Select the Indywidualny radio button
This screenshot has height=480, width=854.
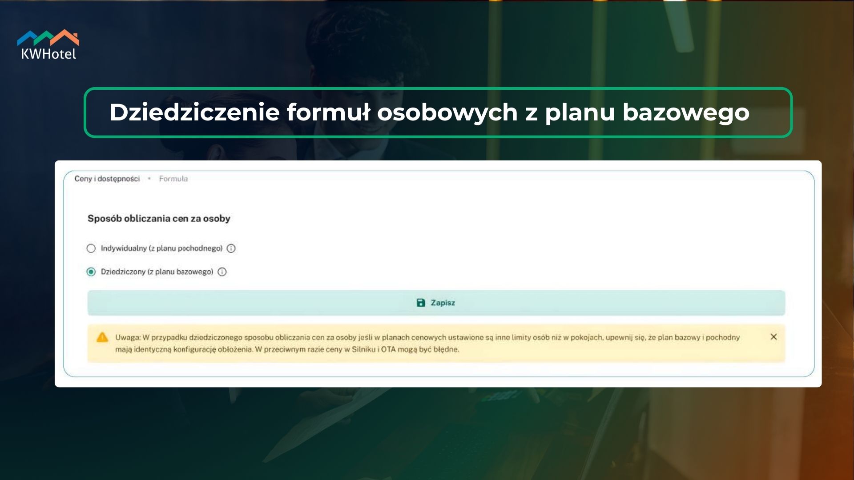[91, 248]
